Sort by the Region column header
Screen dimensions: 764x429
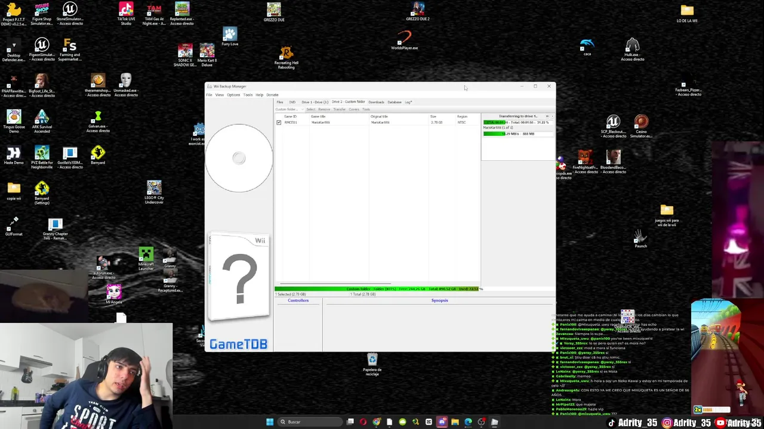(462, 116)
